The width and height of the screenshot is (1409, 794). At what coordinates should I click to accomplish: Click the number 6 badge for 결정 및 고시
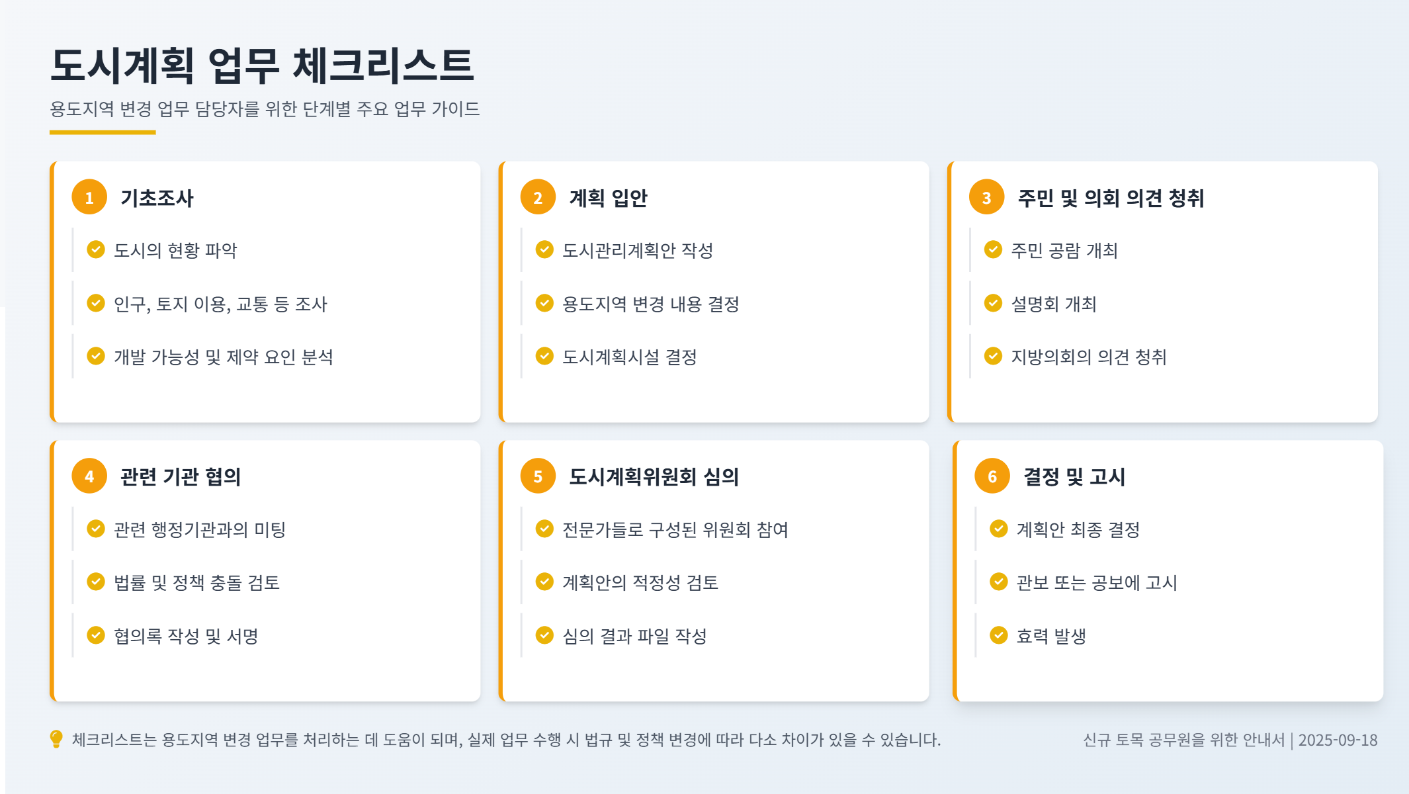[992, 476]
